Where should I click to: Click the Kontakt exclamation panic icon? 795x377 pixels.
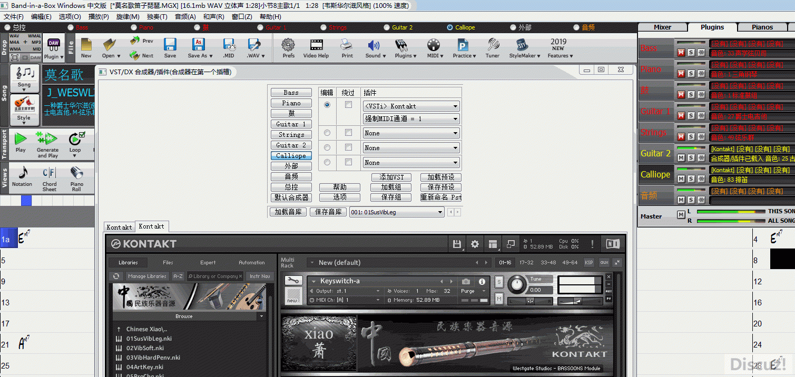(592, 244)
